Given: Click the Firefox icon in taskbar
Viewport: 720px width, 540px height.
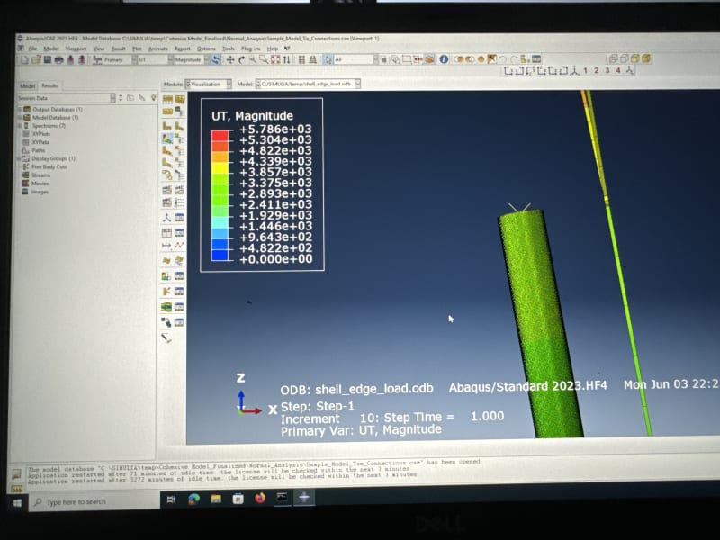Looking at the screenshot, I should click(x=260, y=499).
